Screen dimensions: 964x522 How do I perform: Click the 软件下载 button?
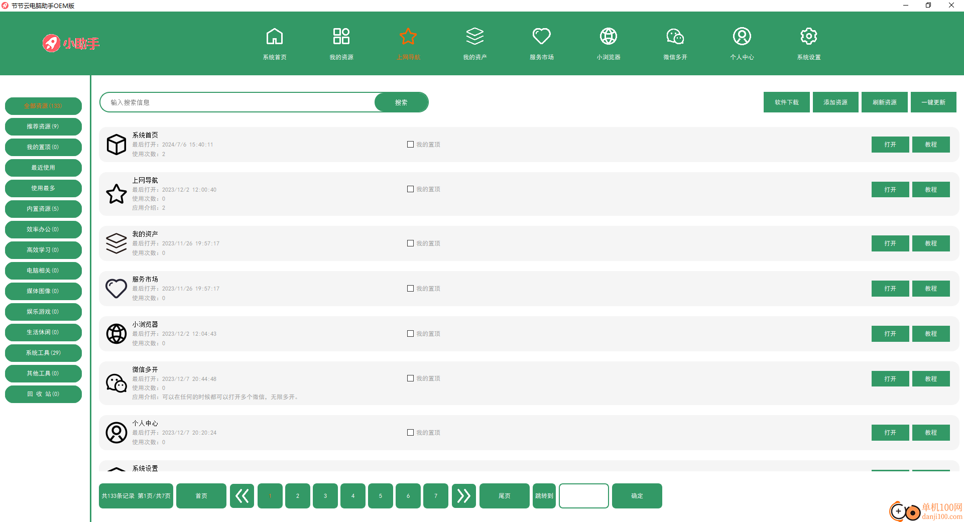[x=786, y=102]
